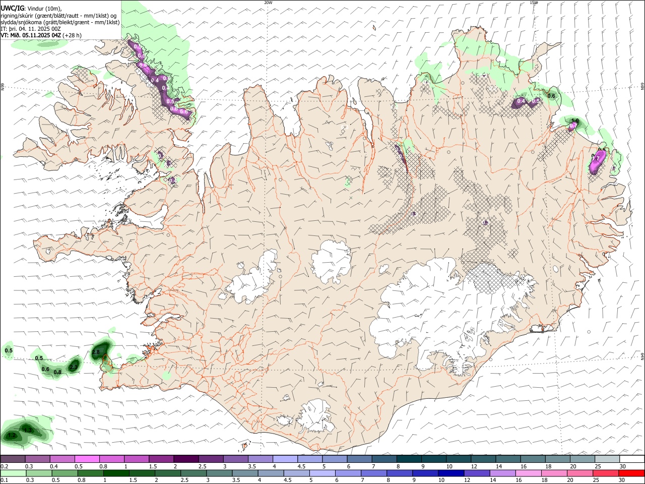Select the white 30 snow legend swatch
645x484 pixels.
[631, 459]
